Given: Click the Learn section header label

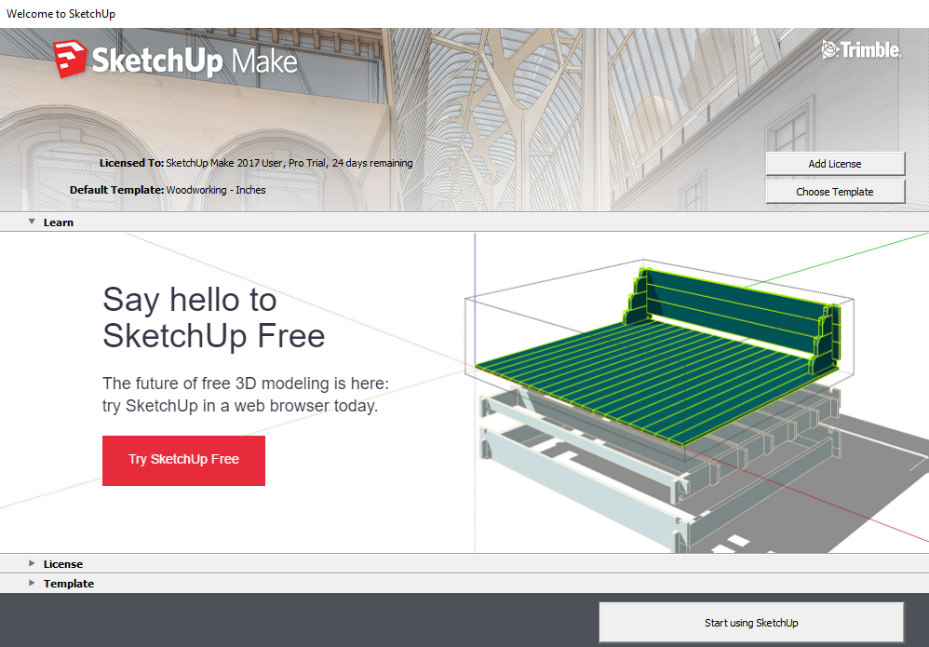Looking at the screenshot, I should tap(58, 222).
